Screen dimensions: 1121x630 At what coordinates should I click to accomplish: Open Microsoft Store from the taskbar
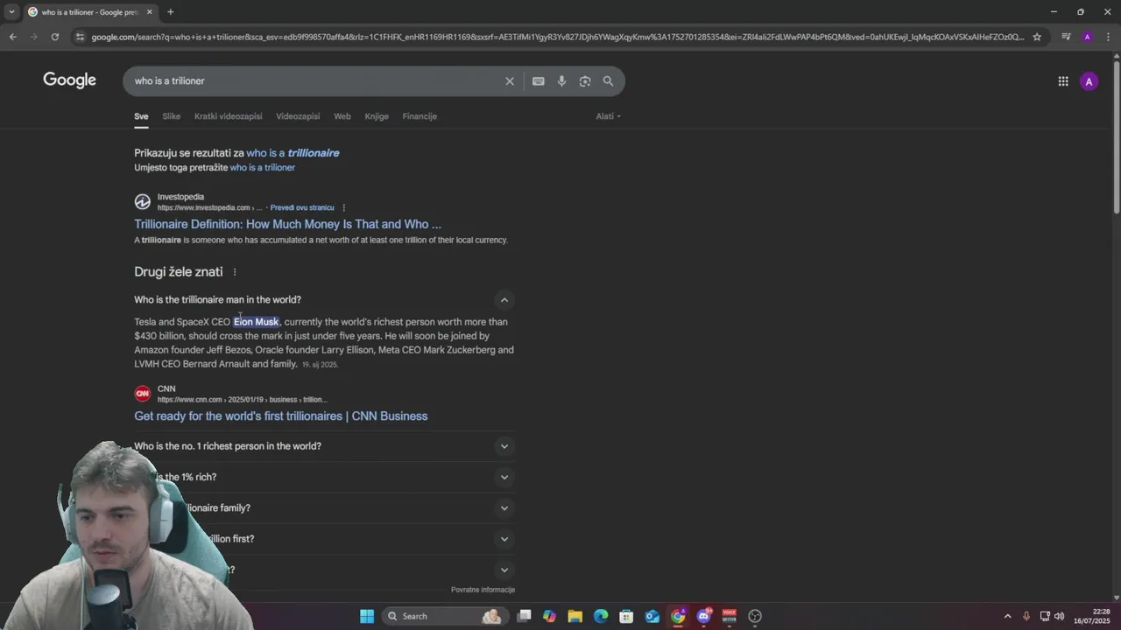click(626, 616)
